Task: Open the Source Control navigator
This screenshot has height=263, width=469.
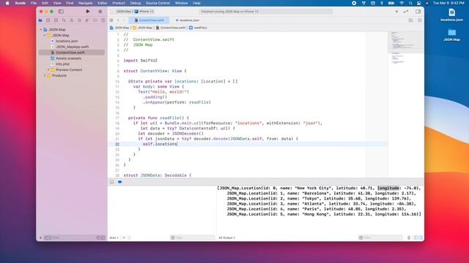Action: pos(48,20)
